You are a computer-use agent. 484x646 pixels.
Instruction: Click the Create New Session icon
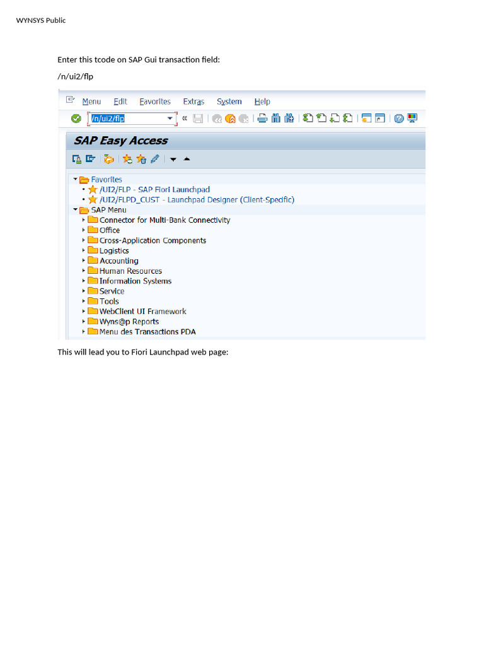point(366,118)
